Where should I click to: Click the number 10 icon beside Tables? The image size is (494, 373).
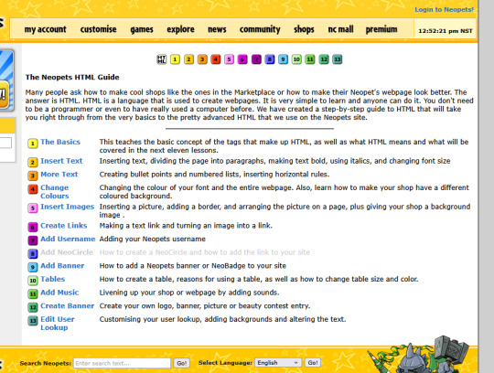tap(33, 281)
